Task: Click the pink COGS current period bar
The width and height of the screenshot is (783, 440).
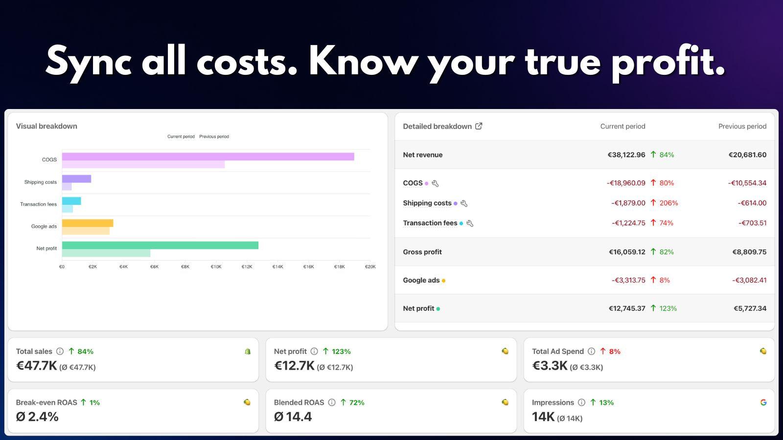Action: 208,156
